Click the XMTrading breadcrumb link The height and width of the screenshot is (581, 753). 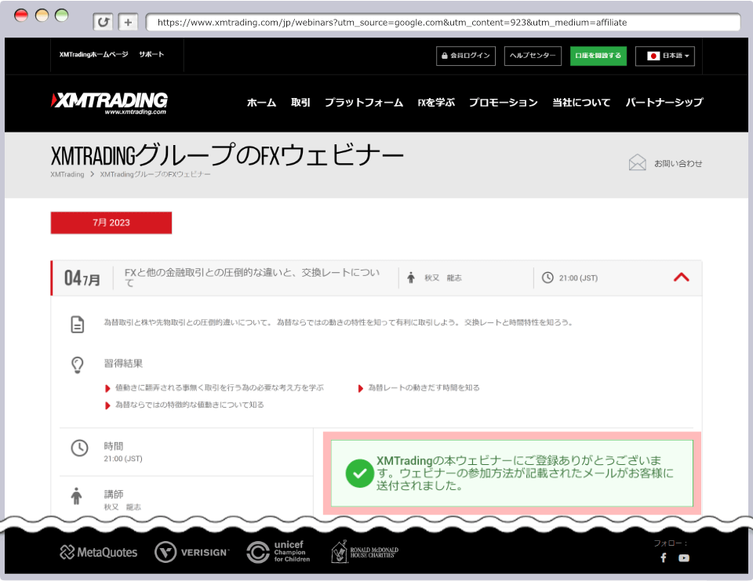[67, 174]
